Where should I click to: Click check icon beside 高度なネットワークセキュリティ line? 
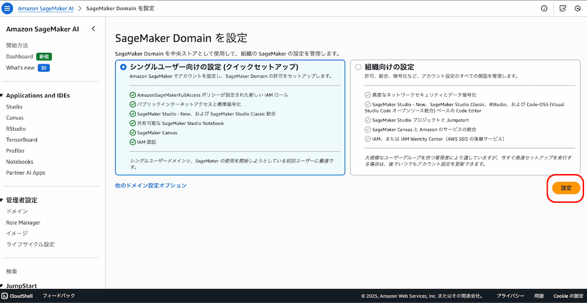(367, 96)
